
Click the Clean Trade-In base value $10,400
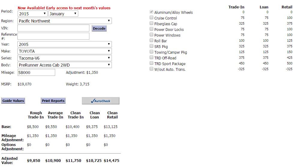click(72, 127)
